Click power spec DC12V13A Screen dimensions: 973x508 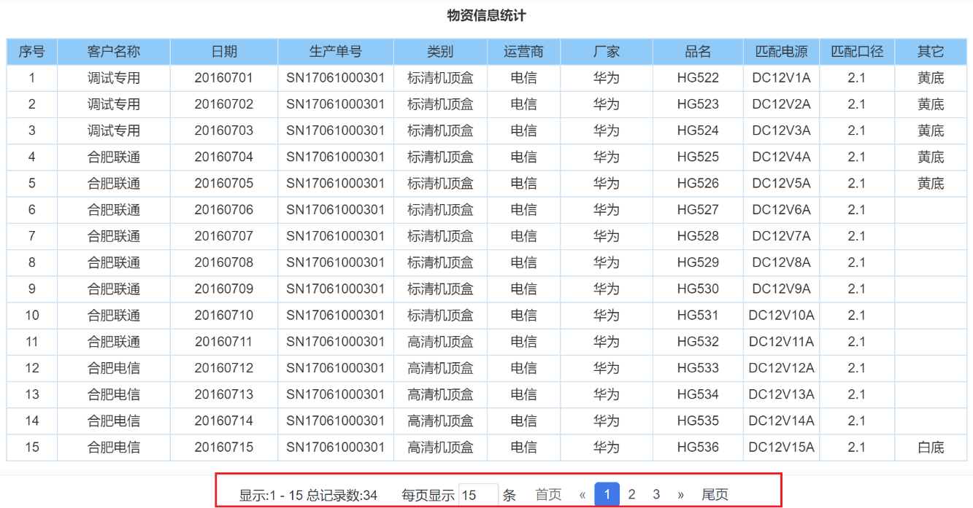[x=782, y=394]
